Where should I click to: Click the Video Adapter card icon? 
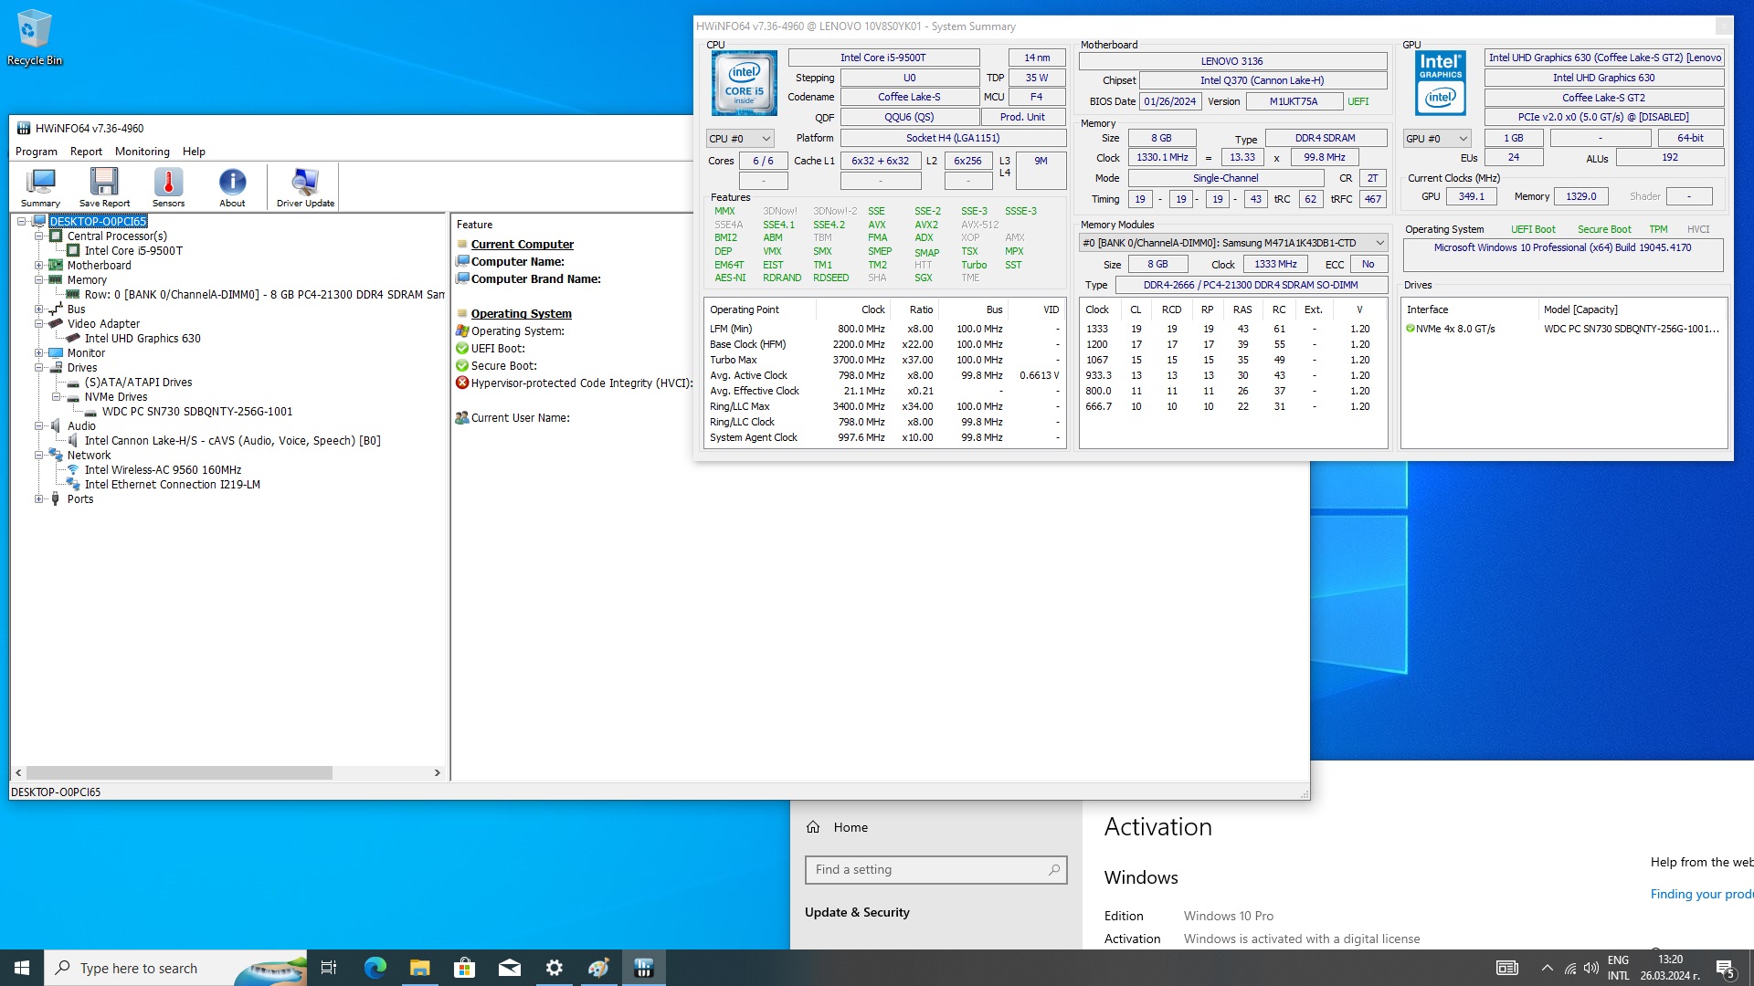pos(56,324)
